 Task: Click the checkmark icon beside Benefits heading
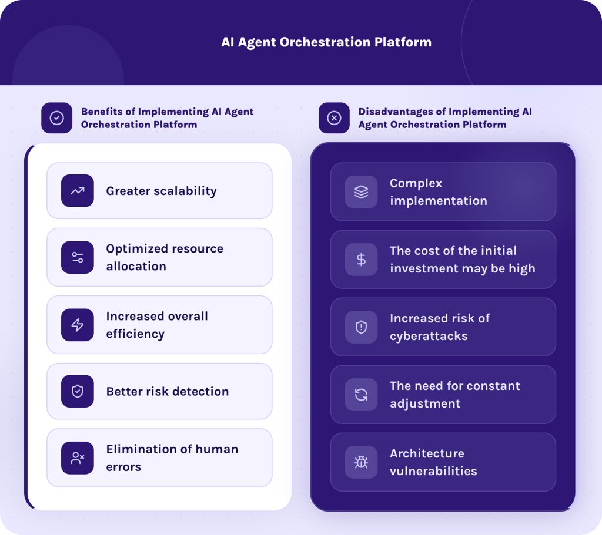pos(57,117)
